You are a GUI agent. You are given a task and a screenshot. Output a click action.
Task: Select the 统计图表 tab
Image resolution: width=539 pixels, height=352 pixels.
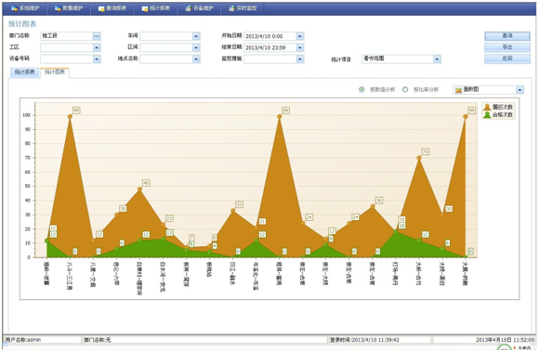pos(55,72)
